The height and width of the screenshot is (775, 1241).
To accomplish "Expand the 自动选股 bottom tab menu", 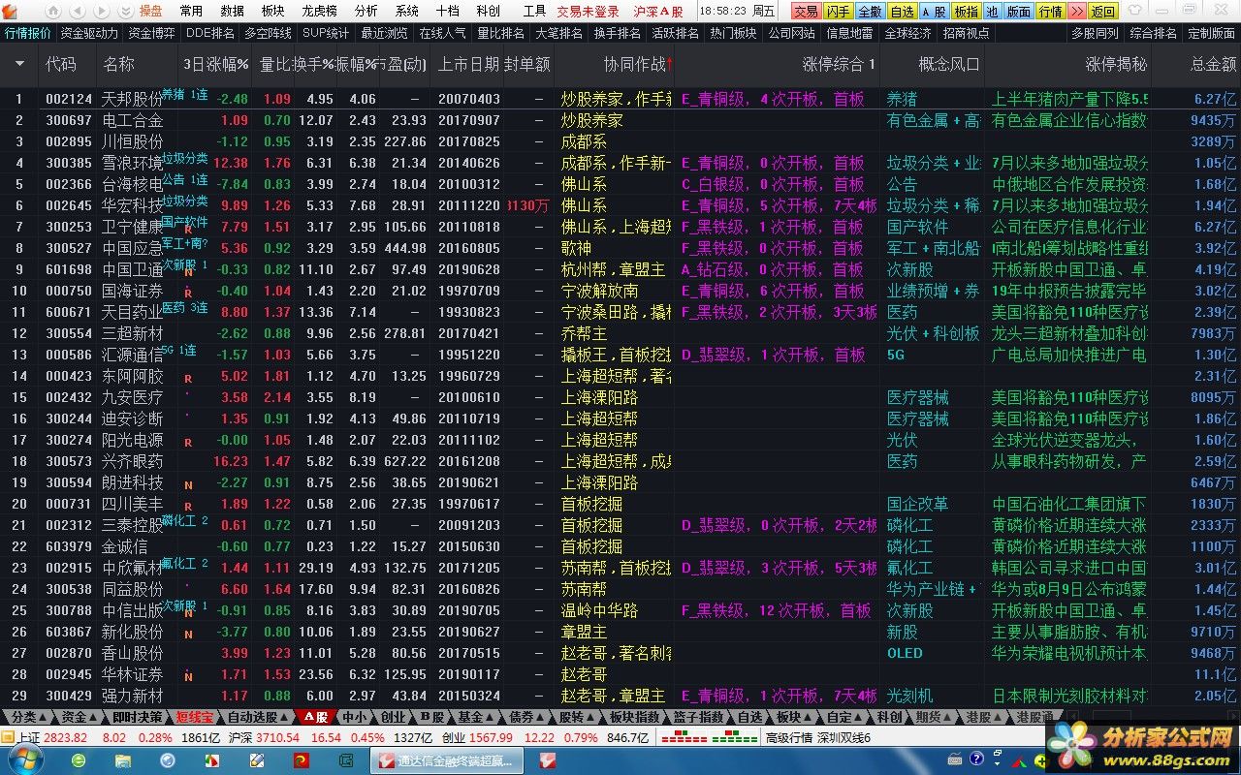I will tap(257, 717).
